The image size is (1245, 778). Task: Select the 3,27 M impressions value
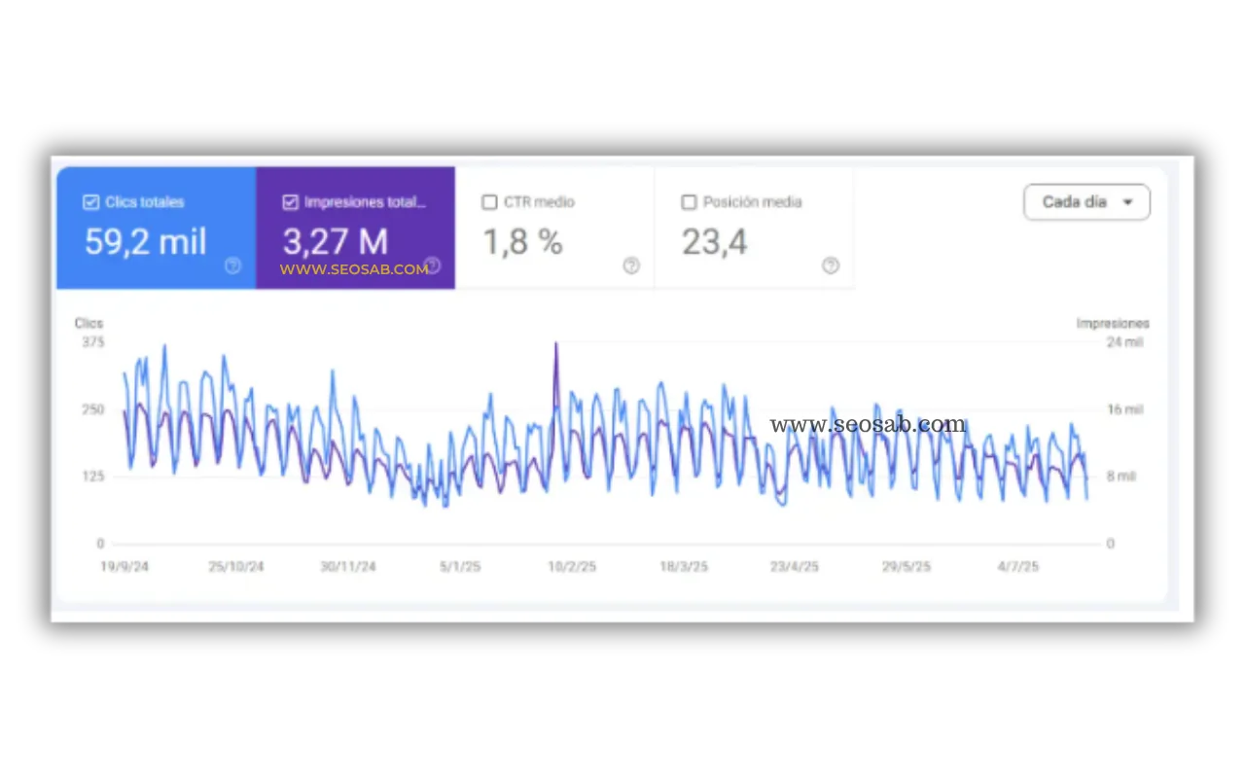[x=335, y=242]
